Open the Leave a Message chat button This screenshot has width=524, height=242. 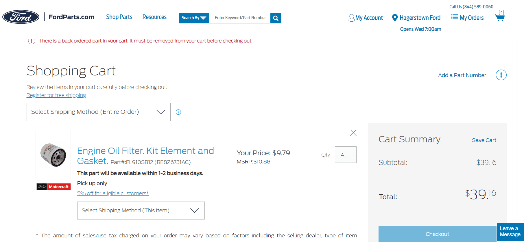point(510,232)
